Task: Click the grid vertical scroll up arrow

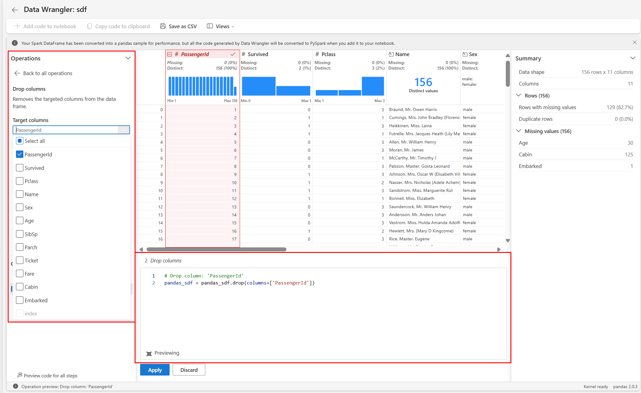Action: tap(508, 55)
